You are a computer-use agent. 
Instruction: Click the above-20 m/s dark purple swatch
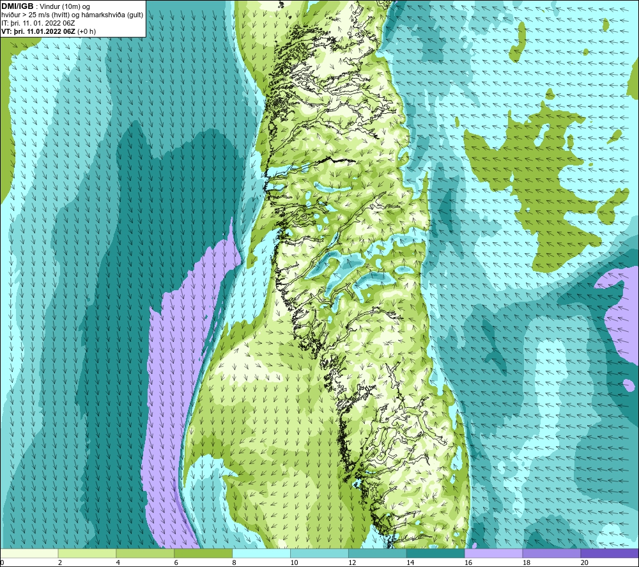pyautogui.click(x=610, y=554)
